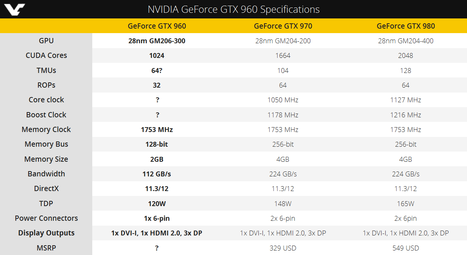Click the CUDA Cores row label
The width and height of the screenshot is (467, 255).
pos(46,55)
